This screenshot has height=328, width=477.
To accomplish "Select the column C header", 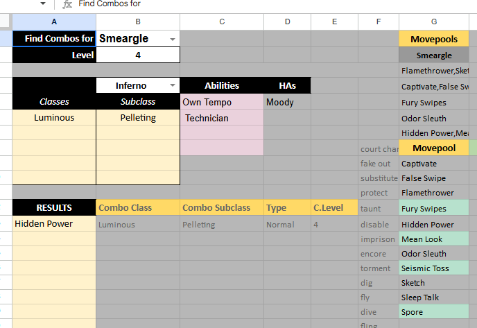I will 222,21.
